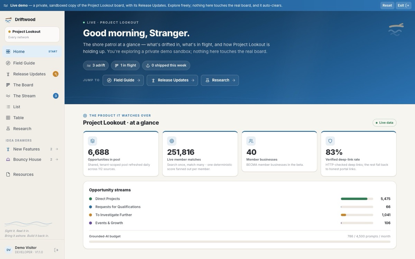Click the large wave emblem in hero header
This screenshot has height=259, width=415.
coord(396,29)
